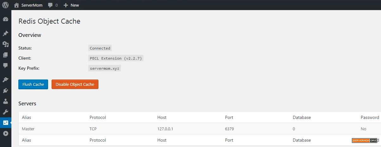Open the New content menu

tap(71, 5)
